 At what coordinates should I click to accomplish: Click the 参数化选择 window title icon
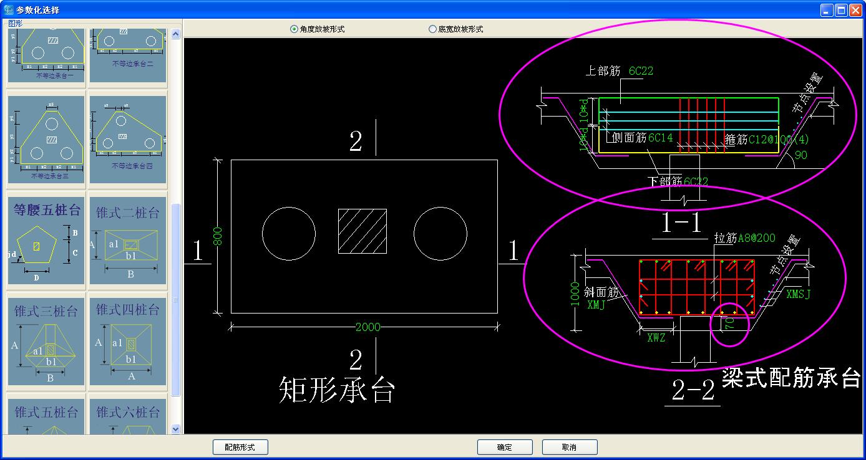click(x=9, y=9)
